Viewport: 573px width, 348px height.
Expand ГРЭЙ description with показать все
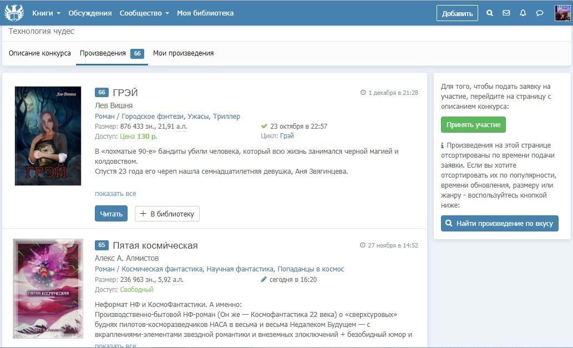pyautogui.click(x=115, y=194)
